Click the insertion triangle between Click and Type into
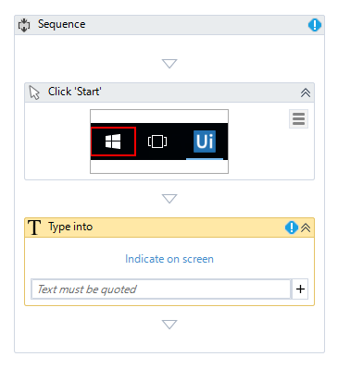338x369 pixels. click(x=169, y=199)
